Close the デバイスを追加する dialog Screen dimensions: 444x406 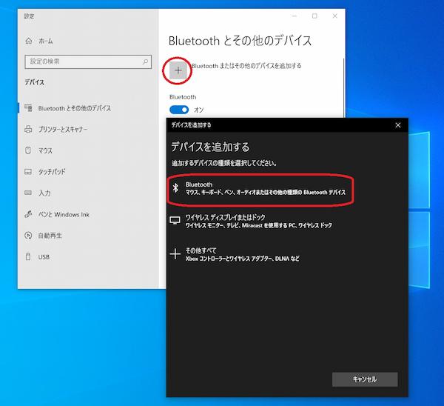coord(398,125)
